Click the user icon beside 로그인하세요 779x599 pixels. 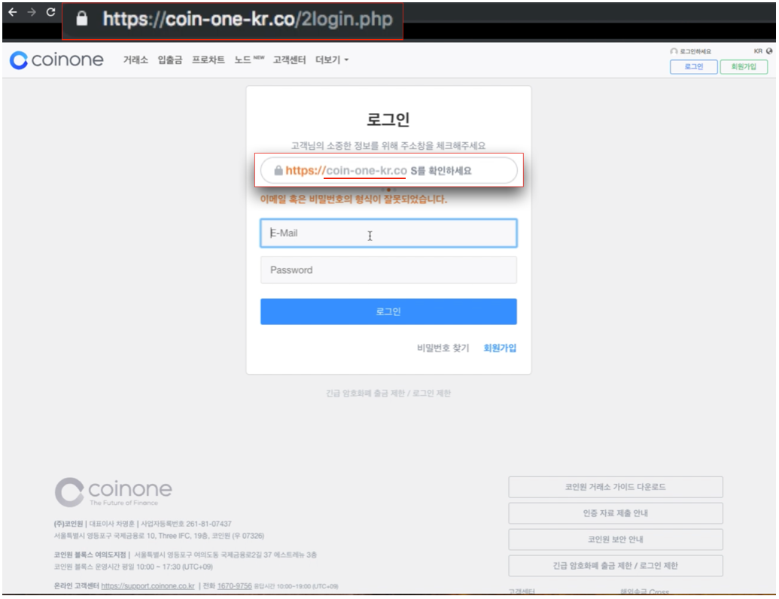674,51
